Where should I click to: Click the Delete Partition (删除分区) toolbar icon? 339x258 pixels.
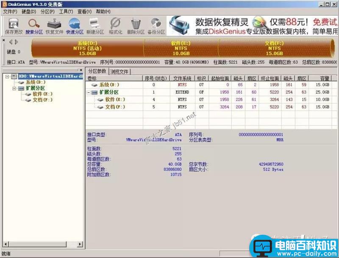click(x=136, y=26)
